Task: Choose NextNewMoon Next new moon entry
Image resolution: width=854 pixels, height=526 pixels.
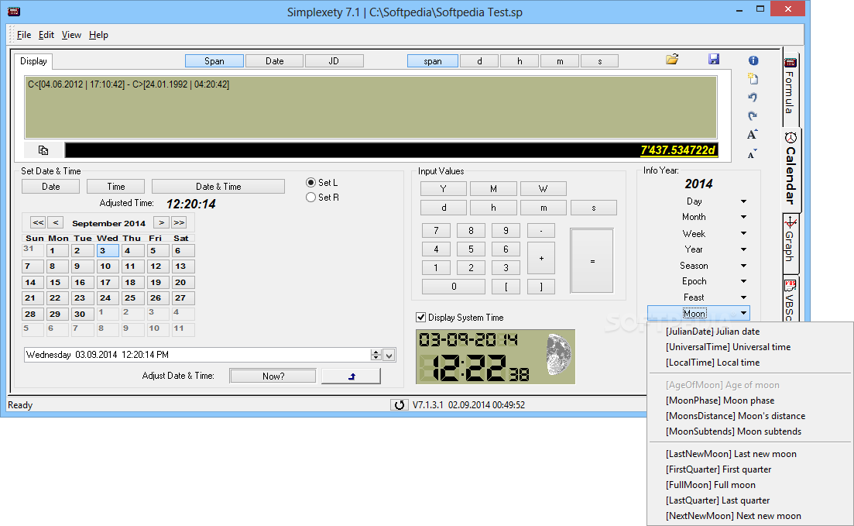Action: pos(733,516)
